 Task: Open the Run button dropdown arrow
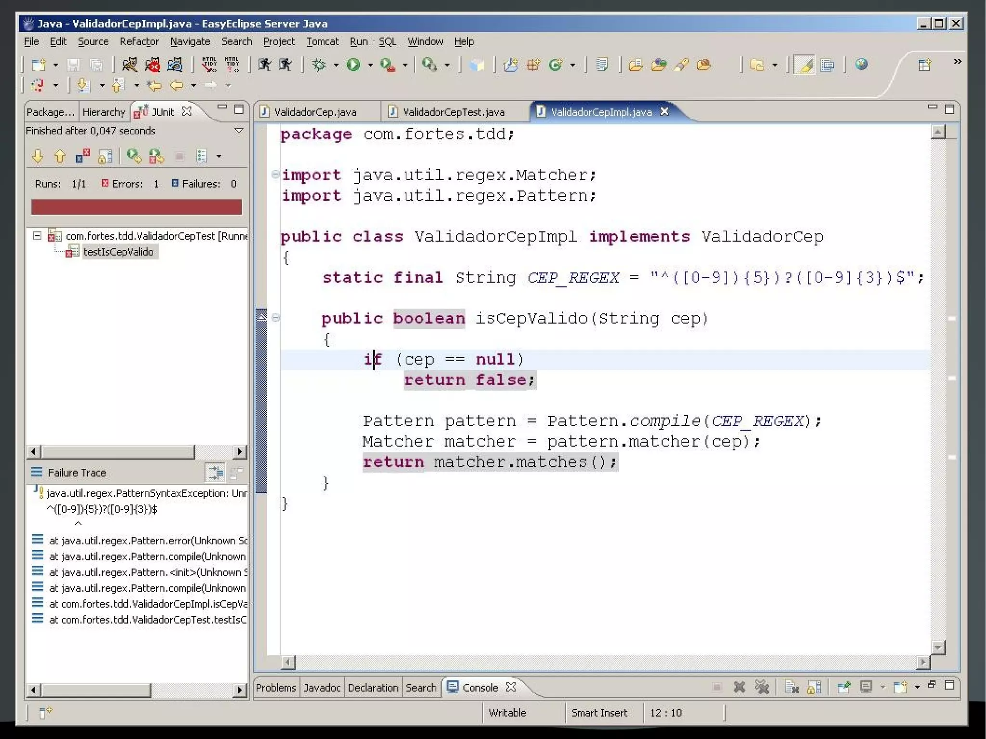click(370, 65)
